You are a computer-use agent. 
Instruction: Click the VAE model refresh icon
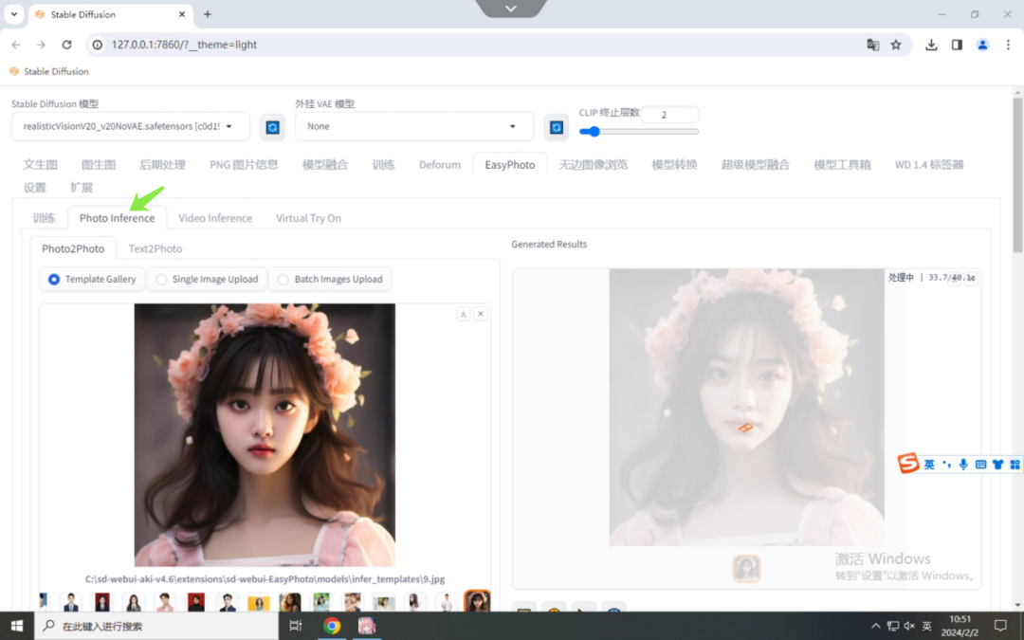(x=557, y=127)
